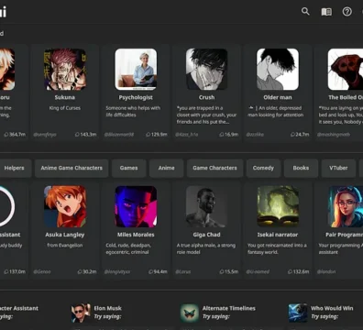Click 'You got reincarnated' description text
363x330 pixels.
[277, 248]
